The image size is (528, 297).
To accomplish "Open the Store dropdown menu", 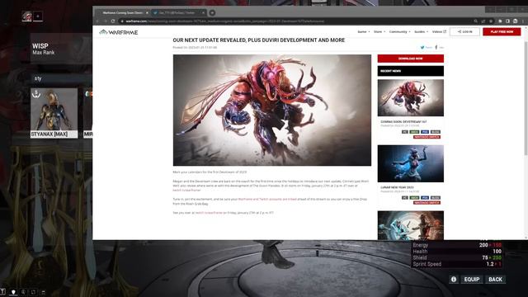I will tap(379, 31).
